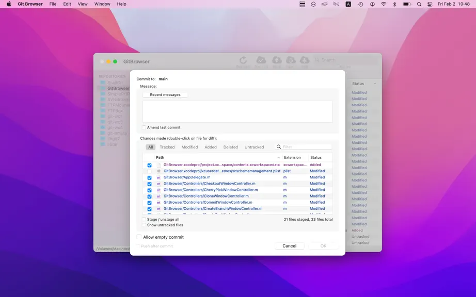Open the File menu
The width and height of the screenshot is (476, 297).
53,4
